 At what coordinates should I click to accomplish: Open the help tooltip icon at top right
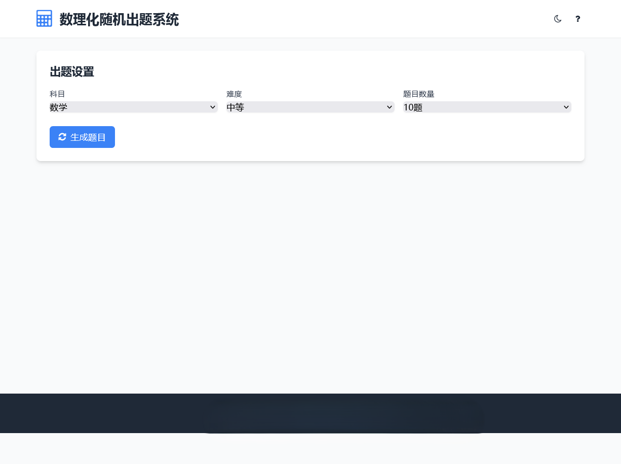(x=577, y=19)
